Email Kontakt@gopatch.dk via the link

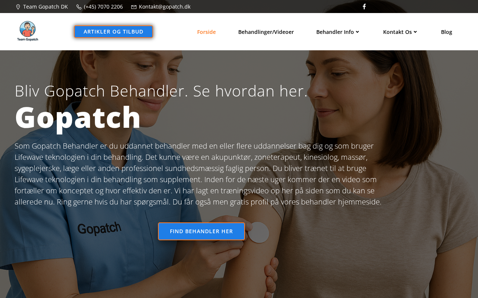[x=165, y=7]
